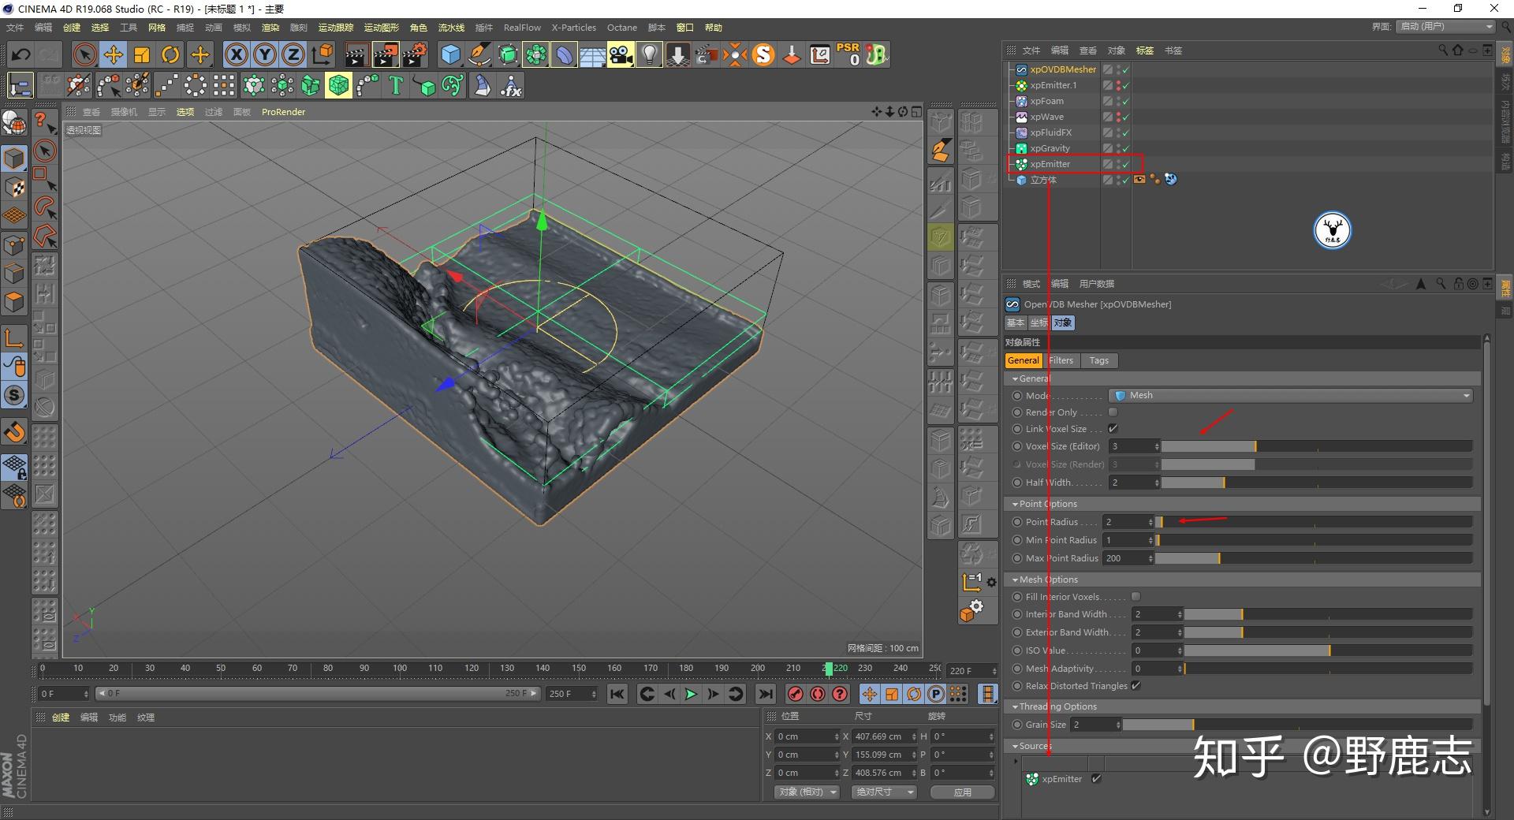Viewport: 1514px width, 820px height.
Task: Select the xpOVDBMesher object icon
Action: click(1021, 69)
